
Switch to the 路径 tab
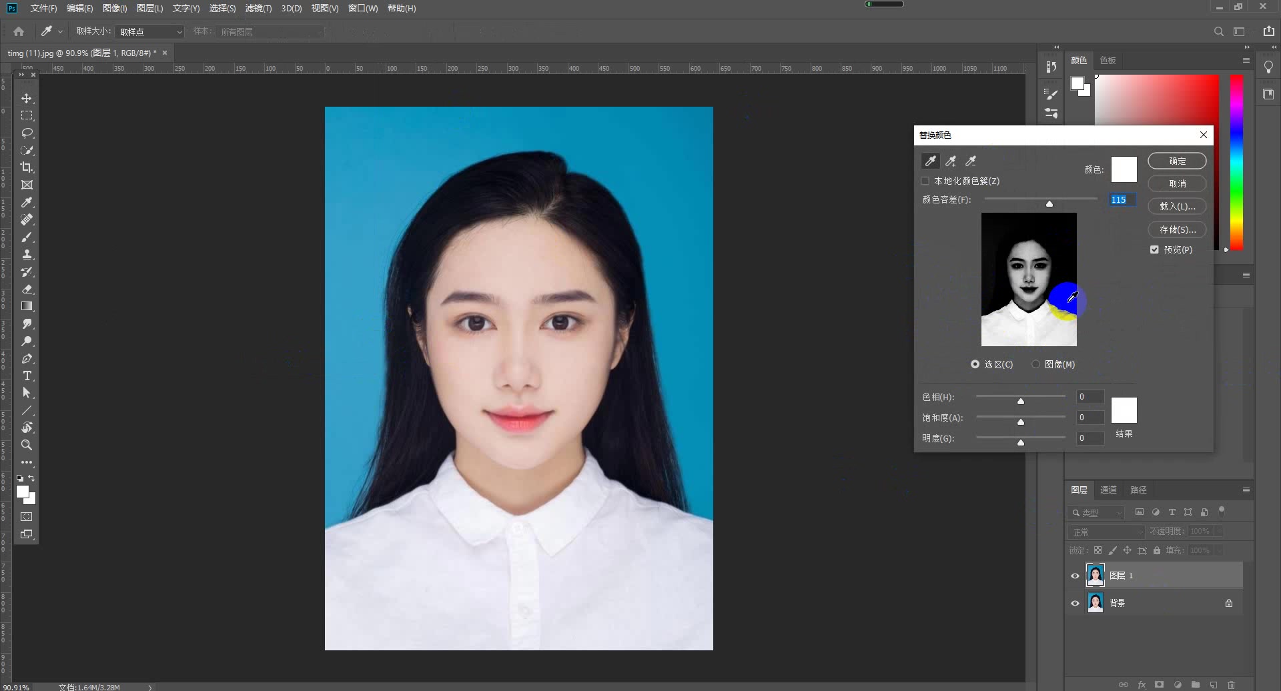coord(1138,490)
